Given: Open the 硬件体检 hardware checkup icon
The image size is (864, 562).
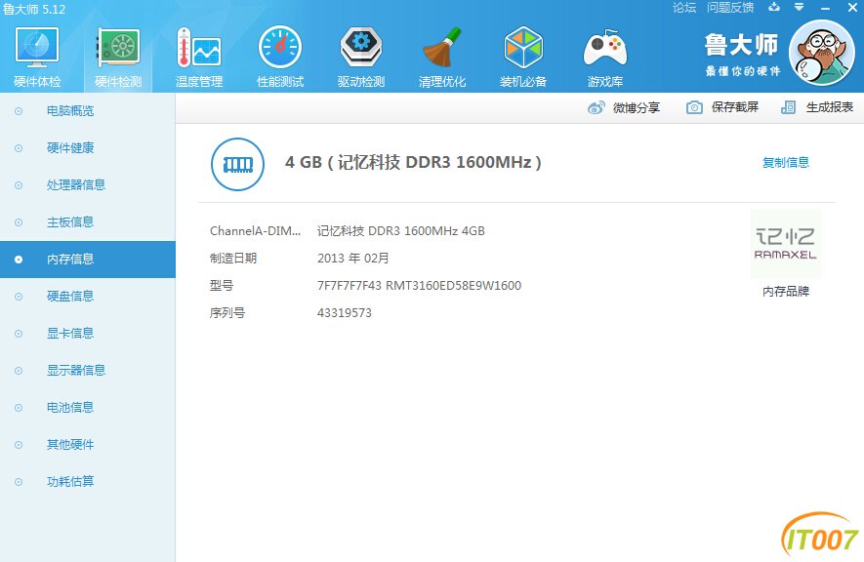Looking at the screenshot, I should 37,48.
